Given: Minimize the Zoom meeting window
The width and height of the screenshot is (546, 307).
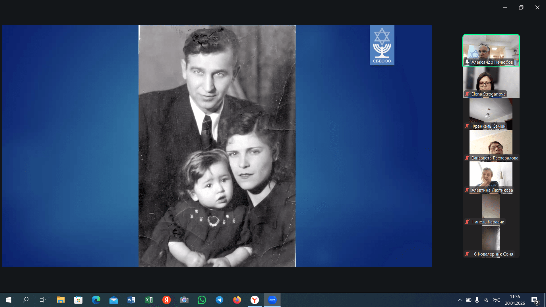Looking at the screenshot, I should click(505, 7).
